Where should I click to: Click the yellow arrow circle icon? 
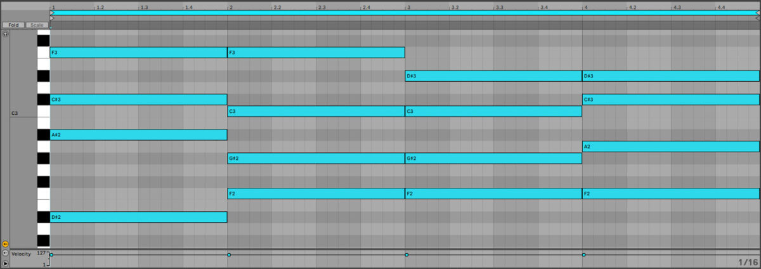point(5,244)
